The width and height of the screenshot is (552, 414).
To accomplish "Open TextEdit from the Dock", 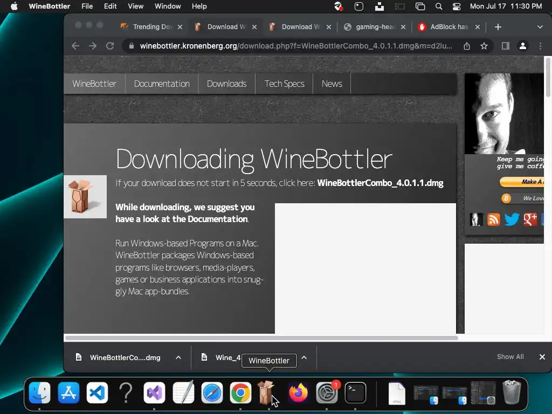I will pyautogui.click(x=183, y=392).
